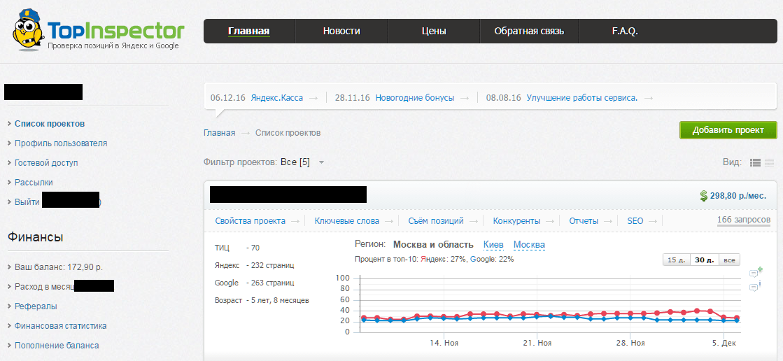Switch region to Киев
The image size is (783, 361).
coord(493,245)
